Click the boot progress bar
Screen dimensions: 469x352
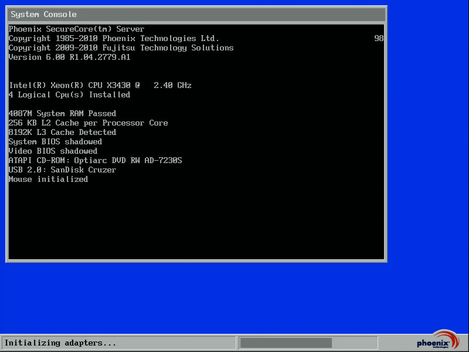point(308,343)
